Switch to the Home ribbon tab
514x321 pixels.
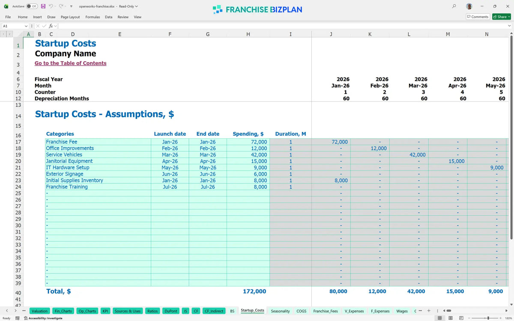coord(23,17)
